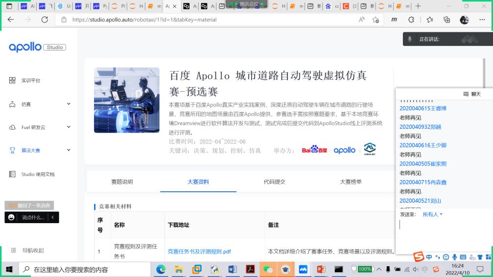Image resolution: width=493 pixels, height=277 pixels.
Task: Open the 所有人 recipient dropdown
Action: click(x=432, y=214)
